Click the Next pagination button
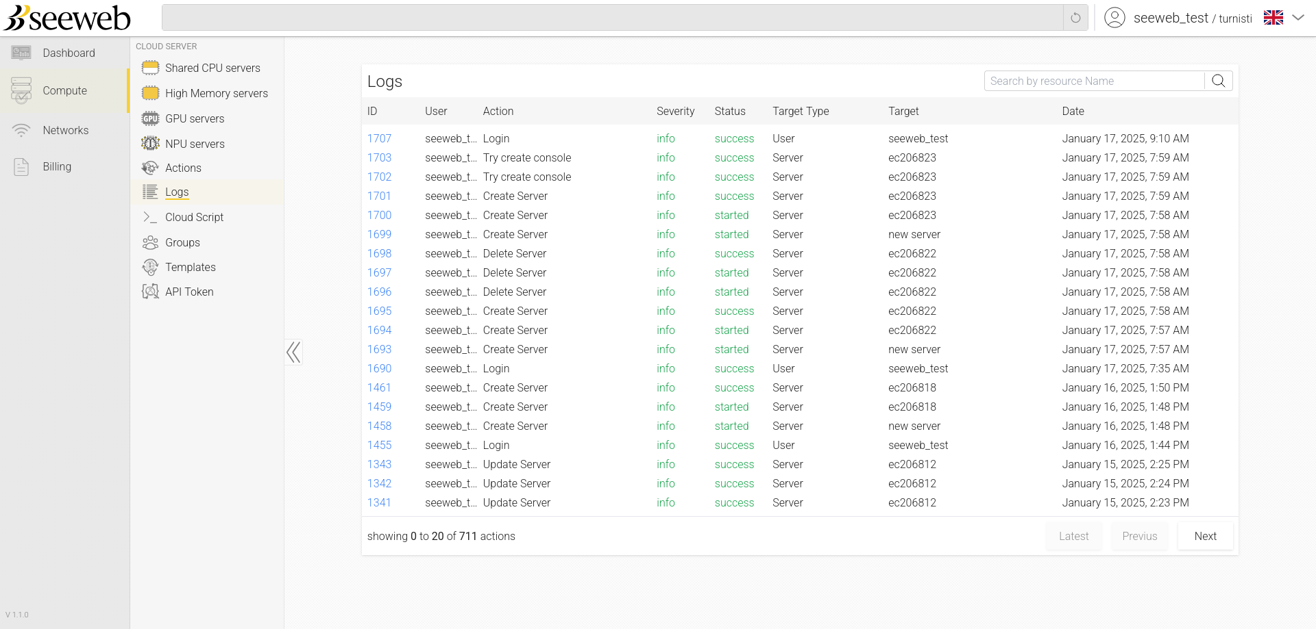 point(1205,536)
